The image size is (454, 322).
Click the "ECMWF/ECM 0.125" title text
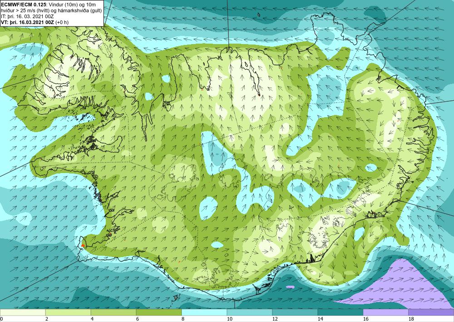(x=23, y=5)
